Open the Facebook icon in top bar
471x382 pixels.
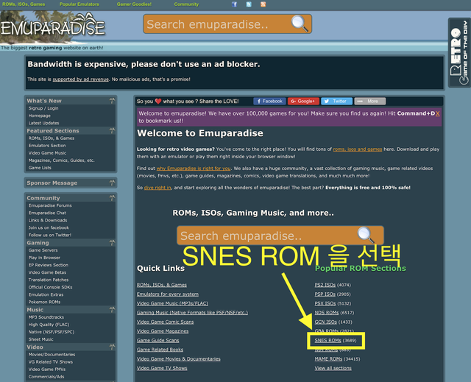tap(234, 4)
